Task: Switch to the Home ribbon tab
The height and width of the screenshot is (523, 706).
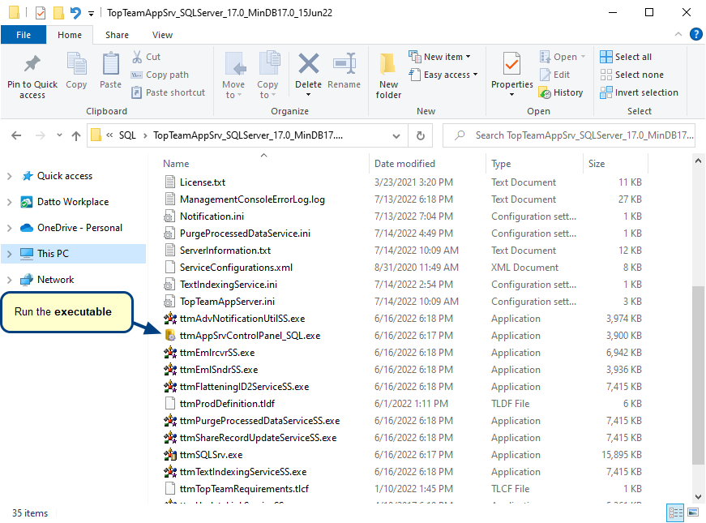Action: pos(70,35)
